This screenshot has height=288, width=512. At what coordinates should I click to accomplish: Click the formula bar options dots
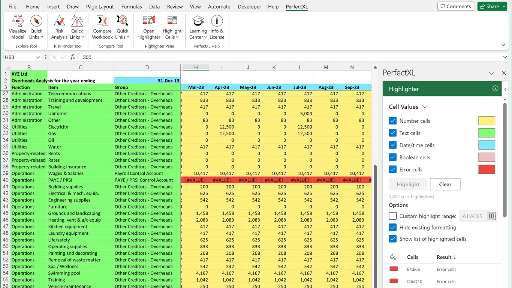point(46,57)
